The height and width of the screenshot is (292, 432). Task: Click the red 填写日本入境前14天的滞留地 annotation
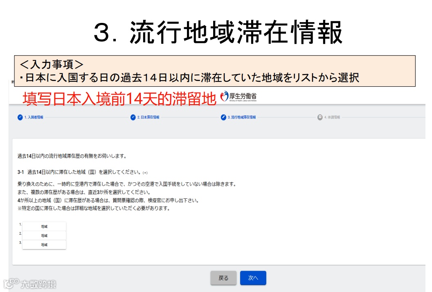(119, 99)
